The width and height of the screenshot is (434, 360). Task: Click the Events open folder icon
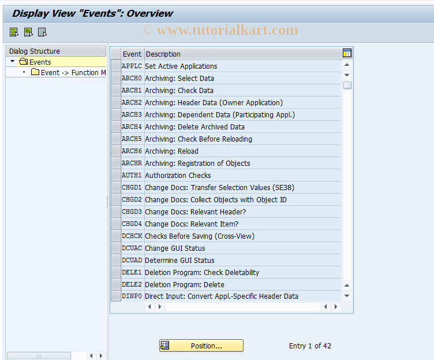[23, 61]
